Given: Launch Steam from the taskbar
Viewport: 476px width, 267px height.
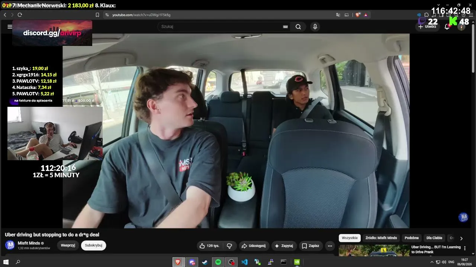Looking at the screenshot, I should point(205,262).
